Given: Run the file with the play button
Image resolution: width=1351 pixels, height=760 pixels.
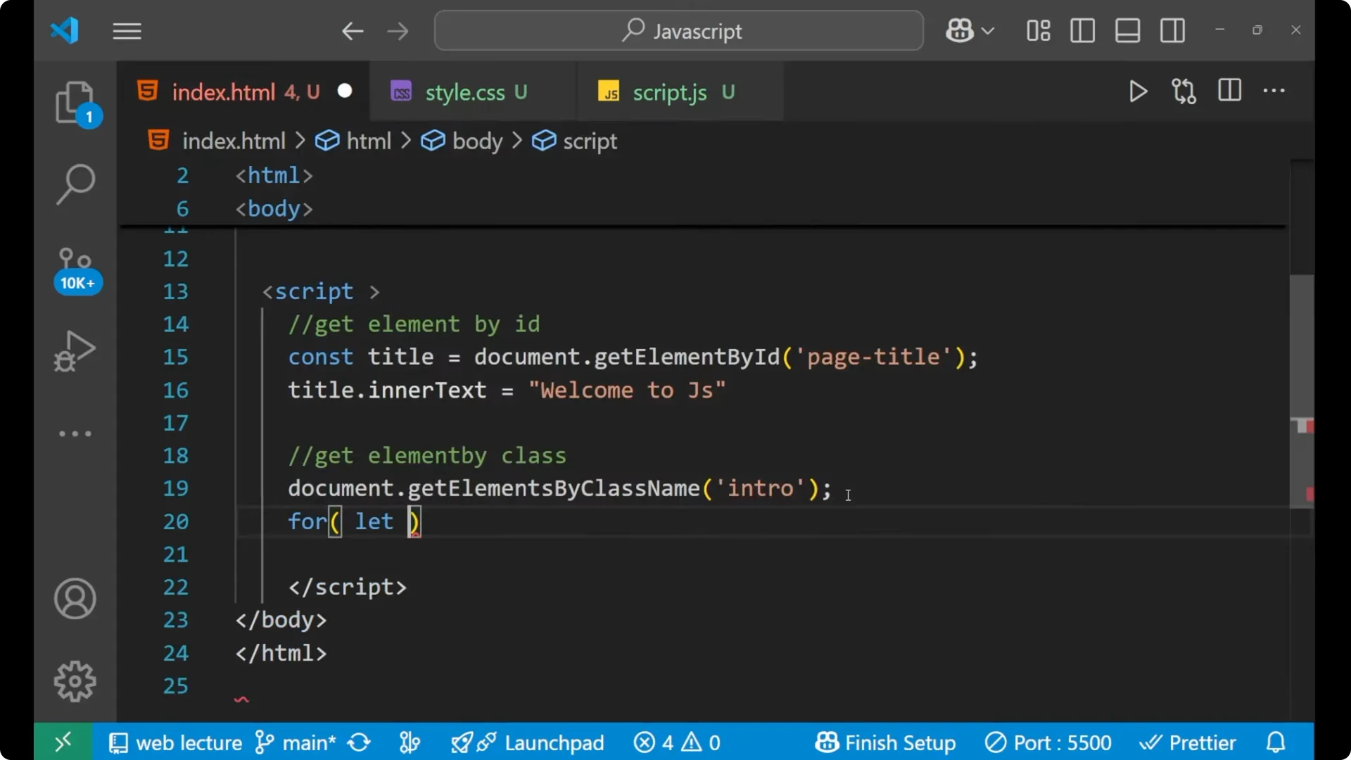Looking at the screenshot, I should tap(1138, 91).
